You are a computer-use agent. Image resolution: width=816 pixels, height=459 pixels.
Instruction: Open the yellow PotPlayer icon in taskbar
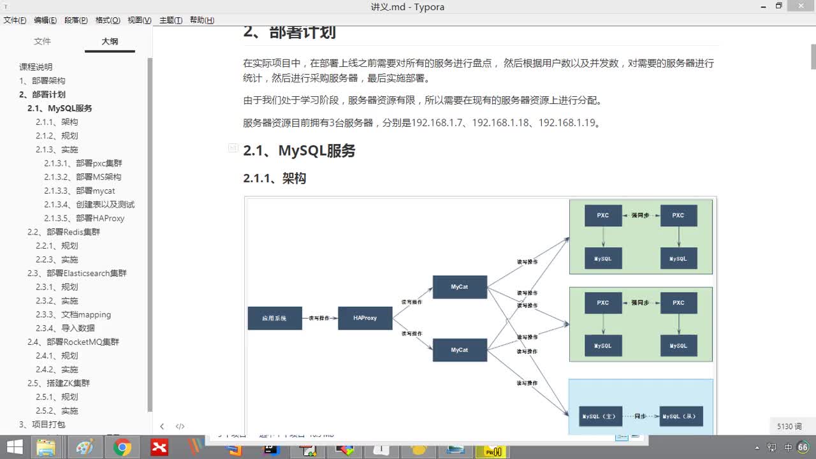point(493,451)
